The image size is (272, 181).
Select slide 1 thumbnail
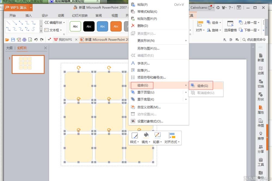[x=28, y=65]
